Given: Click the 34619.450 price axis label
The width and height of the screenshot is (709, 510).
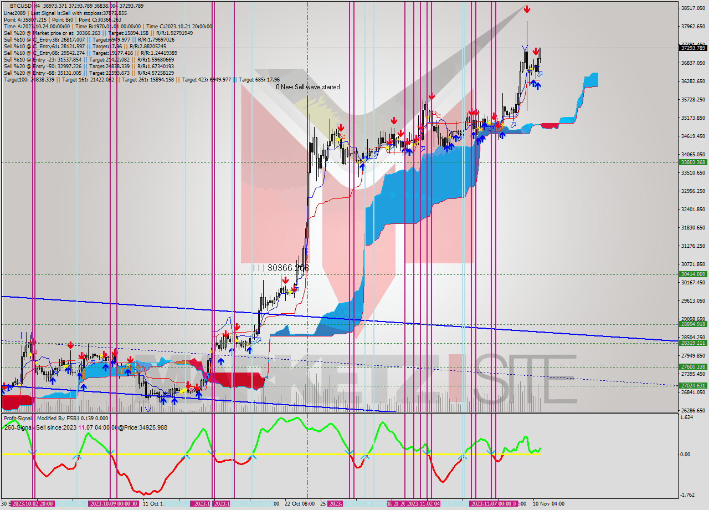Looking at the screenshot, I should pos(692,136).
